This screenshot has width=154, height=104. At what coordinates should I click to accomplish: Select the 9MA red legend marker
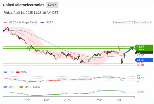pyautogui.click(x=18, y=72)
